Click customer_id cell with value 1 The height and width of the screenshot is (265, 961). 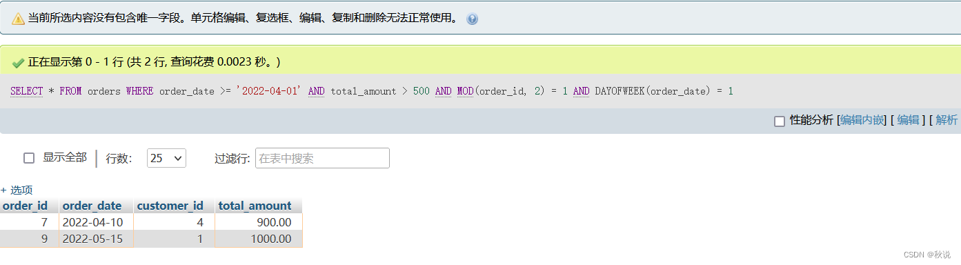pos(174,239)
